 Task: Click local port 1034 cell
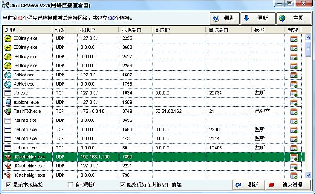pyautogui.click(x=127, y=93)
